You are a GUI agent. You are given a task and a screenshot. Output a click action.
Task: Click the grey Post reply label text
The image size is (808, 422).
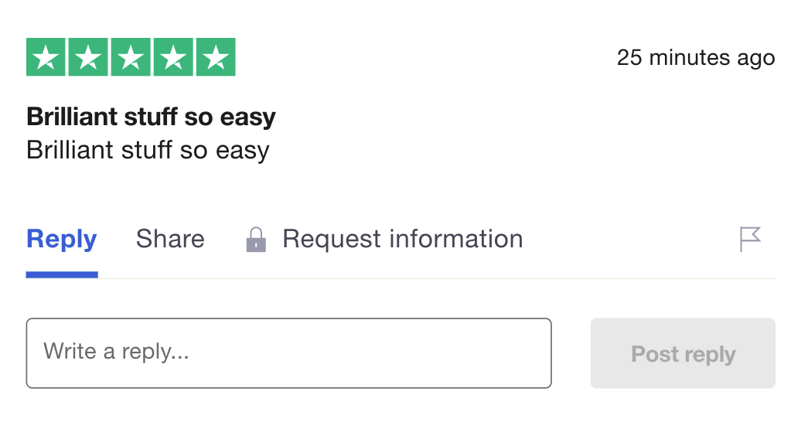click(x=683, y=354)
